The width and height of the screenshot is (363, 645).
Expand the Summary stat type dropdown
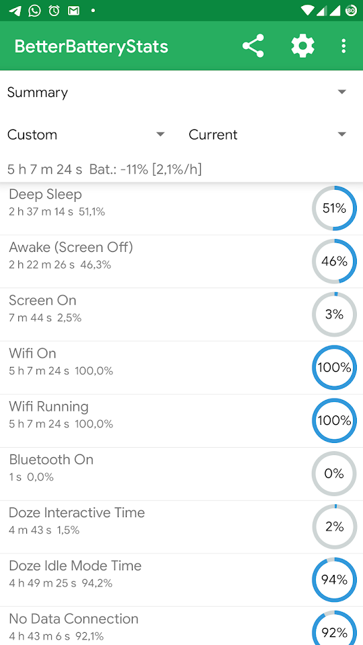[182, 92]
